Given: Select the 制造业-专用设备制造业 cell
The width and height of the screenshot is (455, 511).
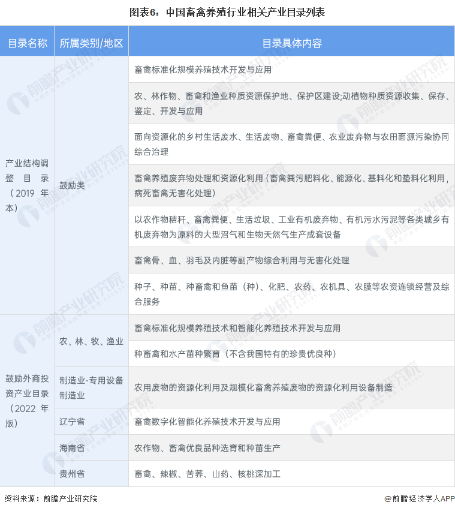Looking at the screenshot, I should point(91,387).
